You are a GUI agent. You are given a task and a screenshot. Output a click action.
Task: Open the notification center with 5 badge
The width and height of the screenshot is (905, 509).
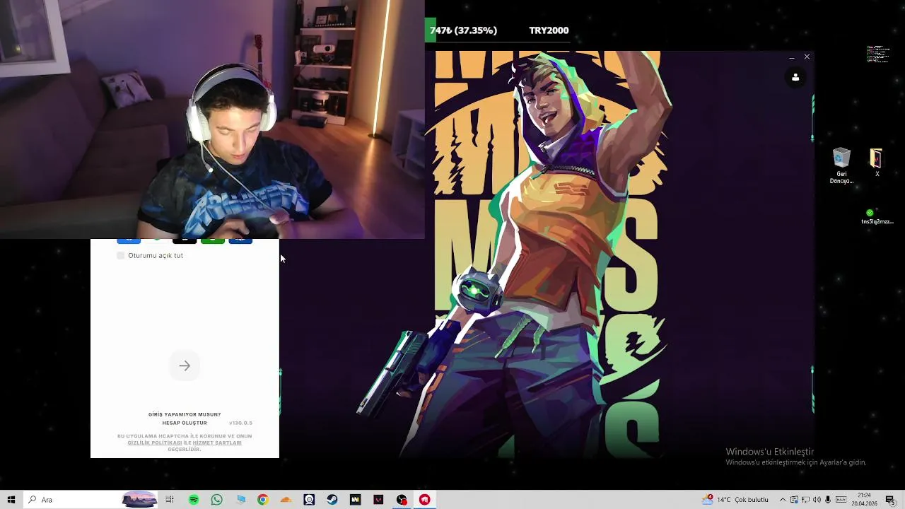click(x=890, y=500)
